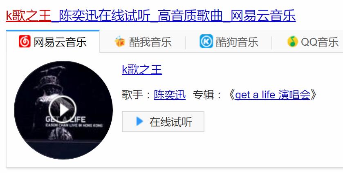Click the blue triangle in the 在线试听 button

click(139, 122)
